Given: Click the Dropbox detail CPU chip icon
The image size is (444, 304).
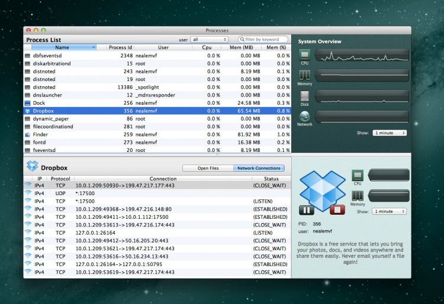Looking at the screenshot, I should tap(358, 175).
